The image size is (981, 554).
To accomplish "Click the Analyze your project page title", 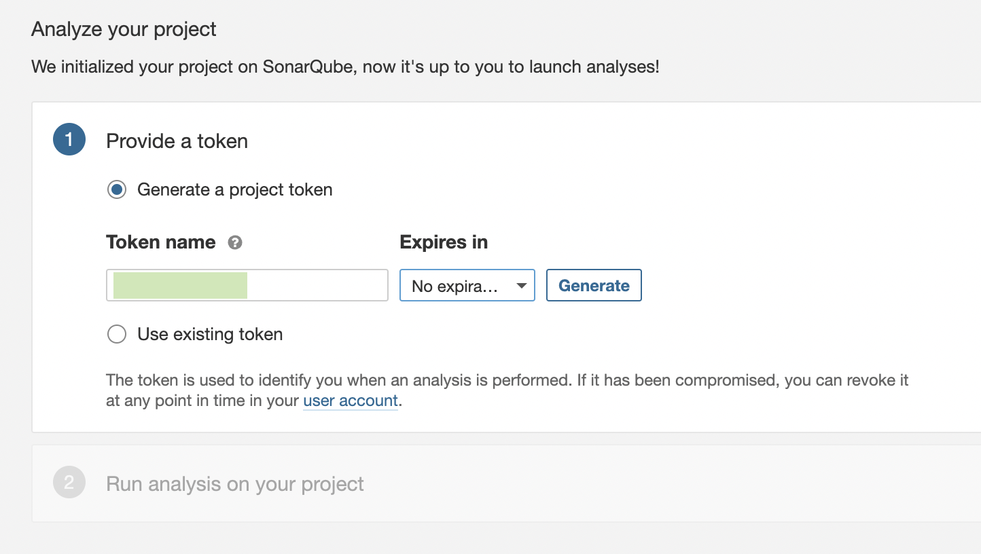I will [x=124, y=29].
